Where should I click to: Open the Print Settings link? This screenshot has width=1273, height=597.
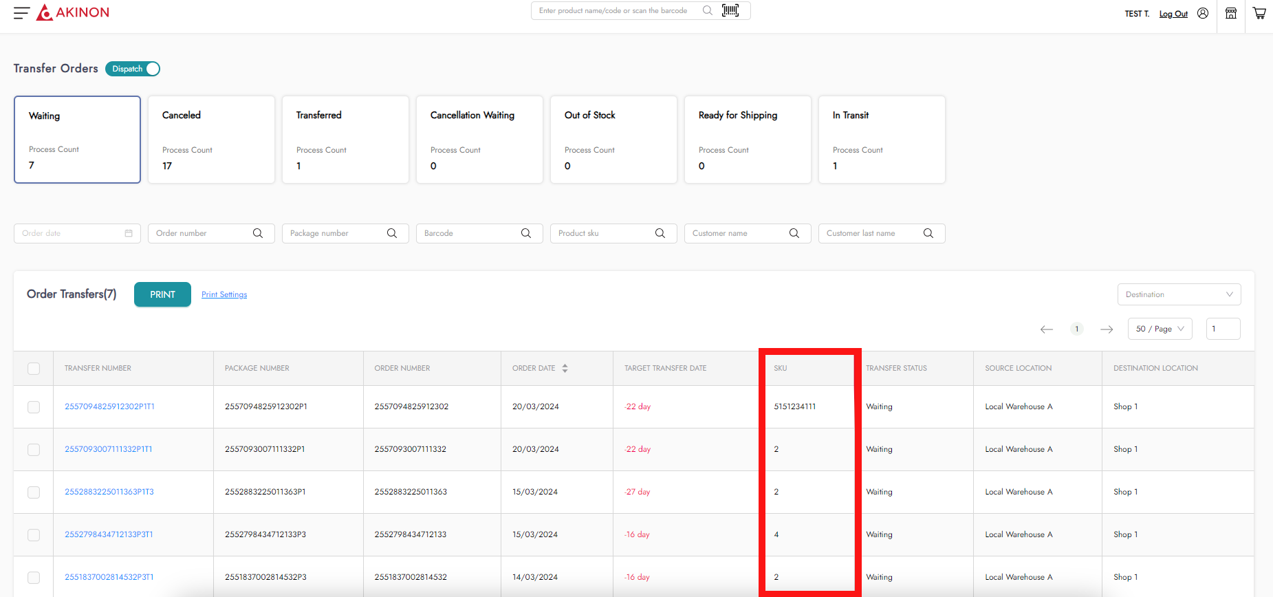[x=224, y=294]
